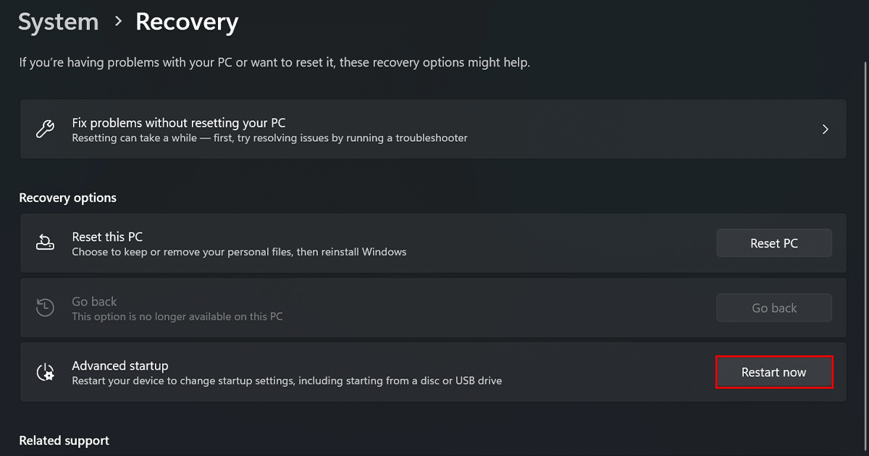Click the Reset this PC icon
Screen dimensions: 869x456
(45, 243)
